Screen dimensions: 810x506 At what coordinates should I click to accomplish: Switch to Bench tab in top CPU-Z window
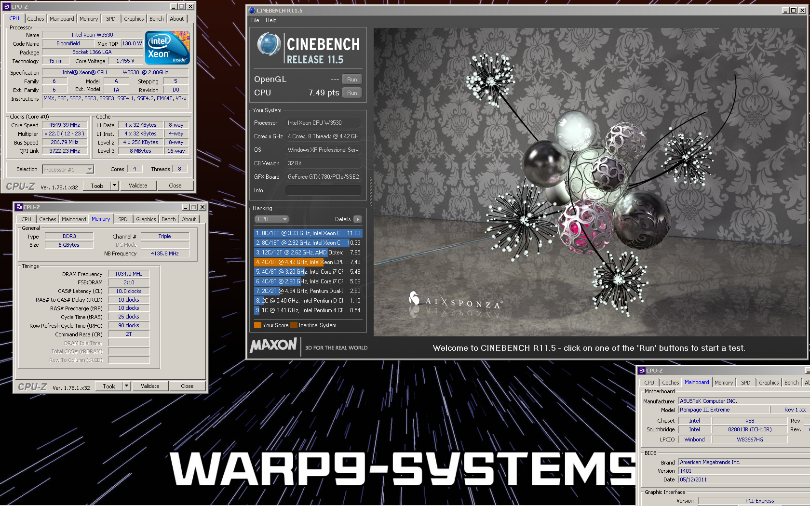coord(157,19)
